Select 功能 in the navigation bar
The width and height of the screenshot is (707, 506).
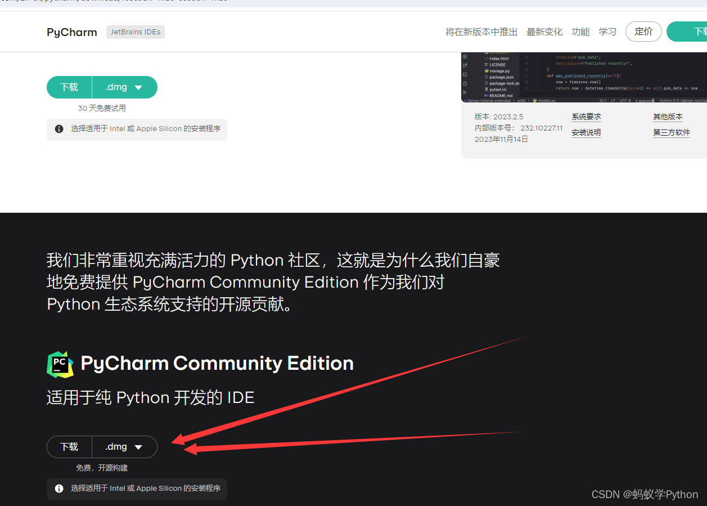pyautogui.click(x=580, y=32)
